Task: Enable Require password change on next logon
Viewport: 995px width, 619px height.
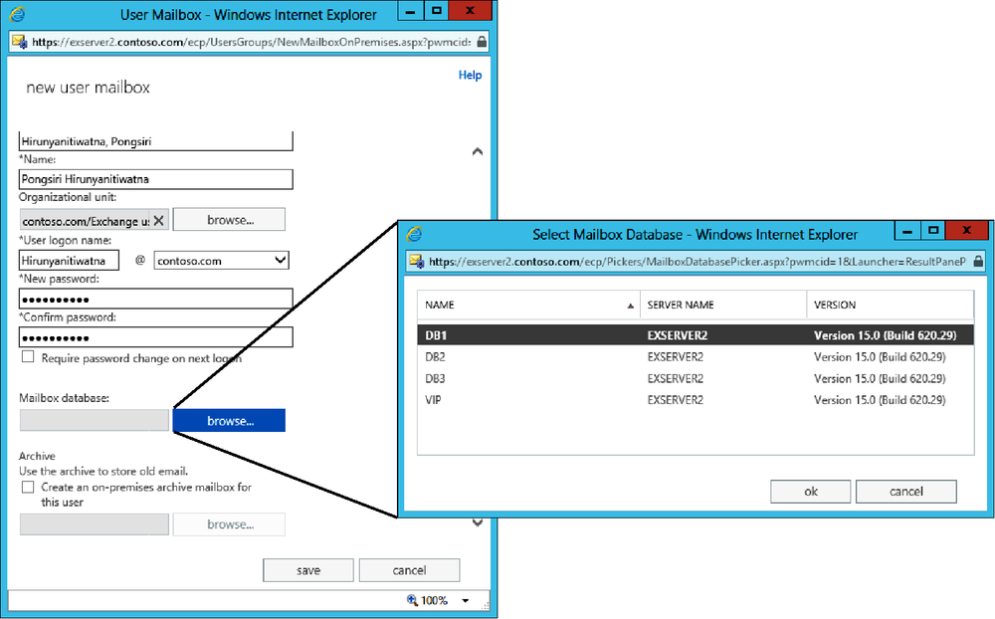Action: pyautogui.click(x=28, y=357)
